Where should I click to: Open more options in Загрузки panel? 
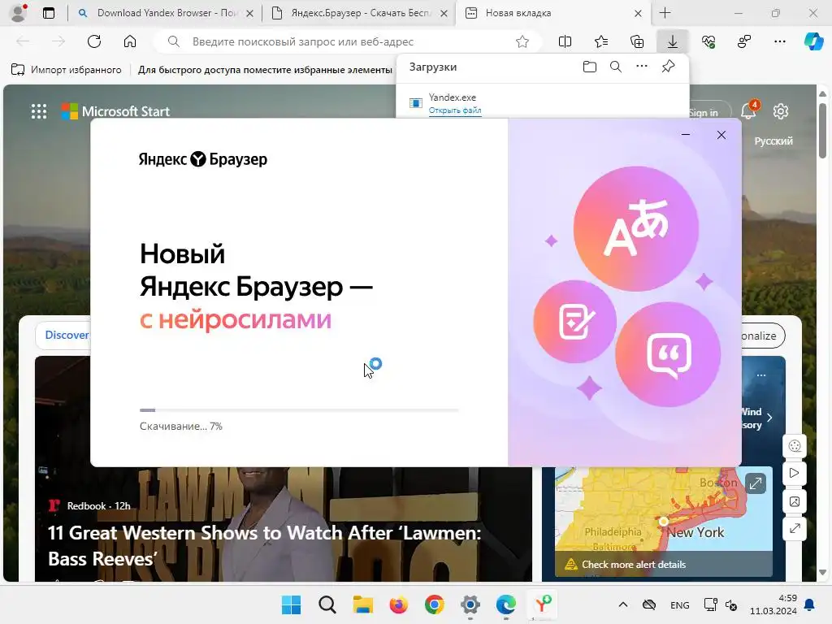642,67
